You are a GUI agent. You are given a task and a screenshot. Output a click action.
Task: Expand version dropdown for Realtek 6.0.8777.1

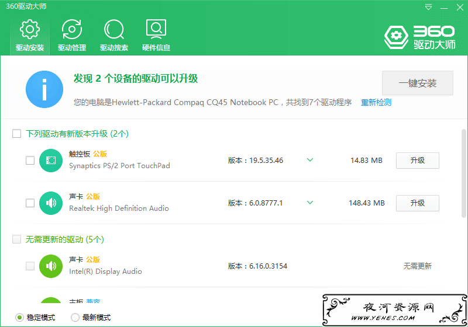click(310, 203)
